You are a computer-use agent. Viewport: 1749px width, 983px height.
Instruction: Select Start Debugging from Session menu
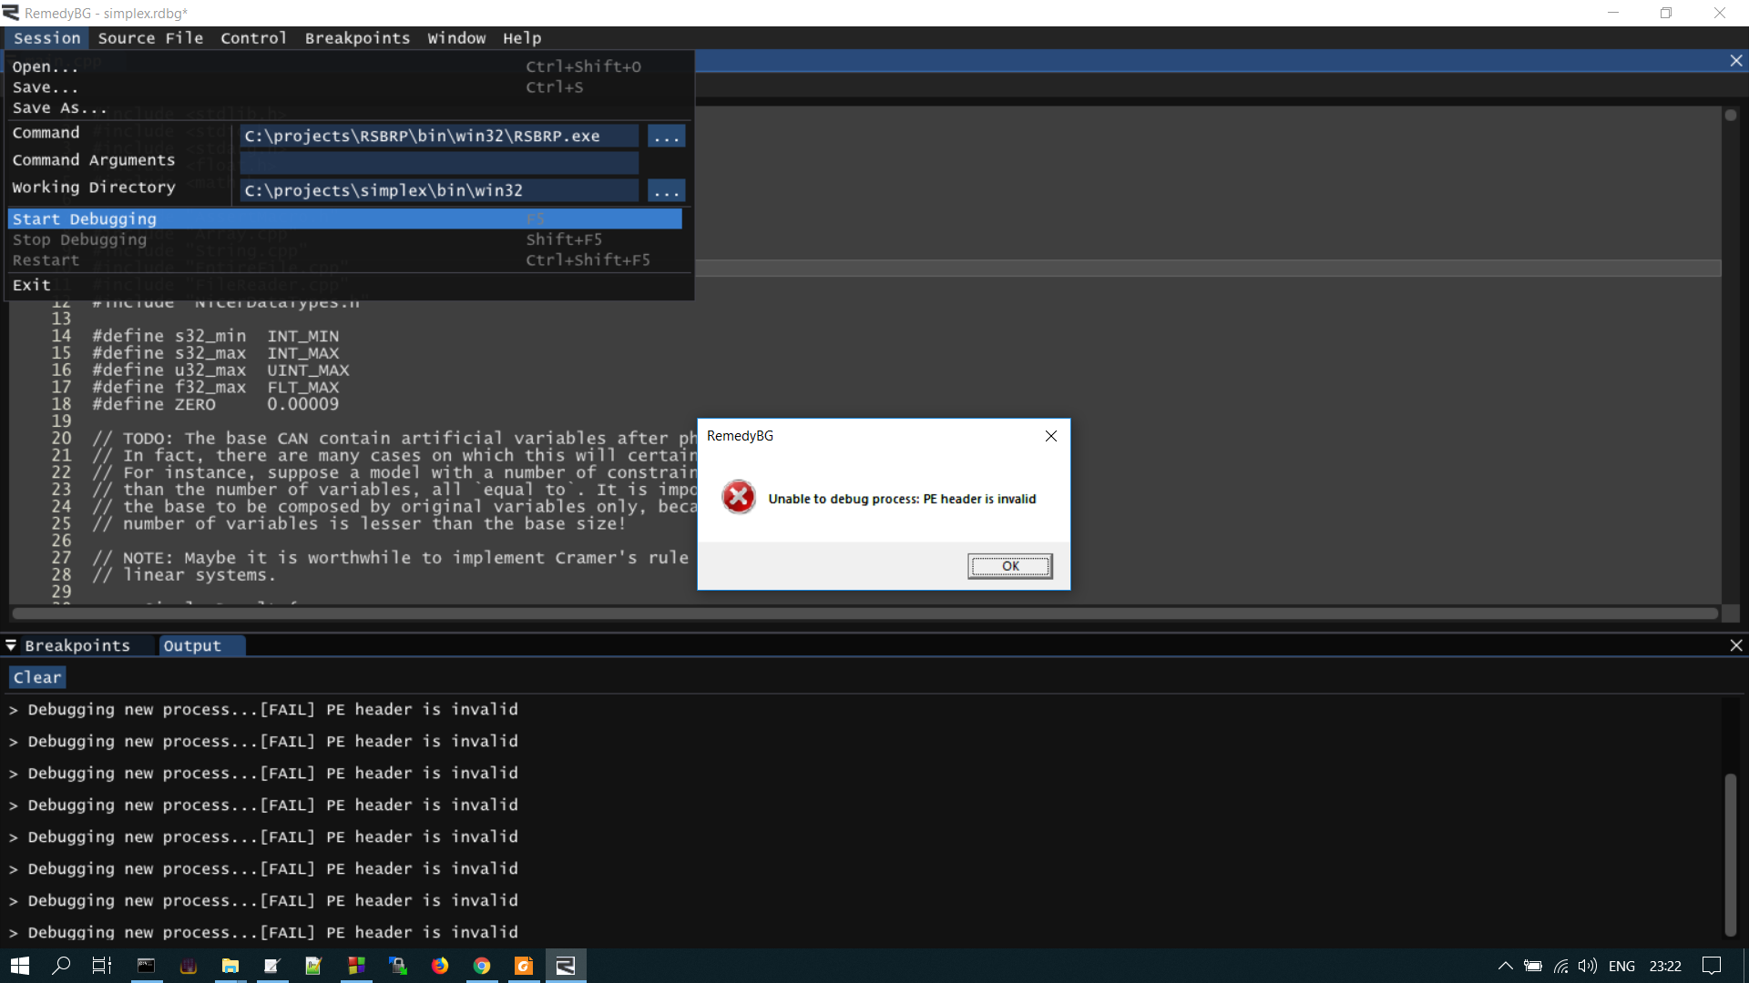84,218
